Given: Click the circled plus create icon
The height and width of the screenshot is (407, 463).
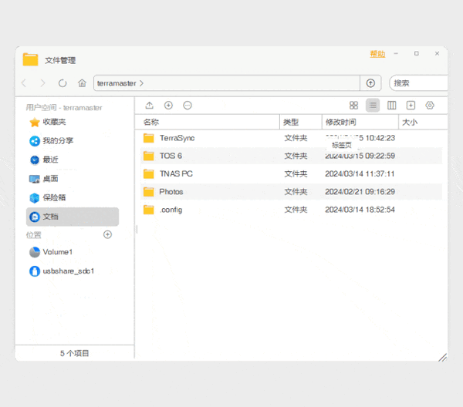Looking at the screenshot, I should click(168, 106).
